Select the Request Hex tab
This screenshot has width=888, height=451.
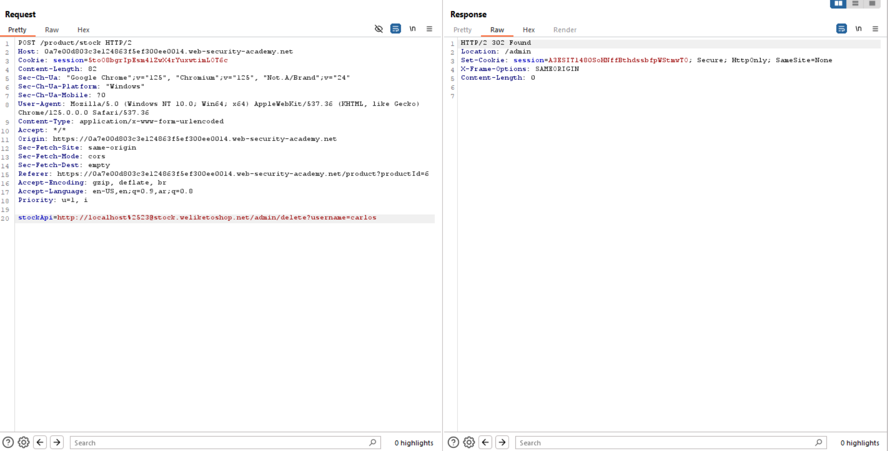83,30
